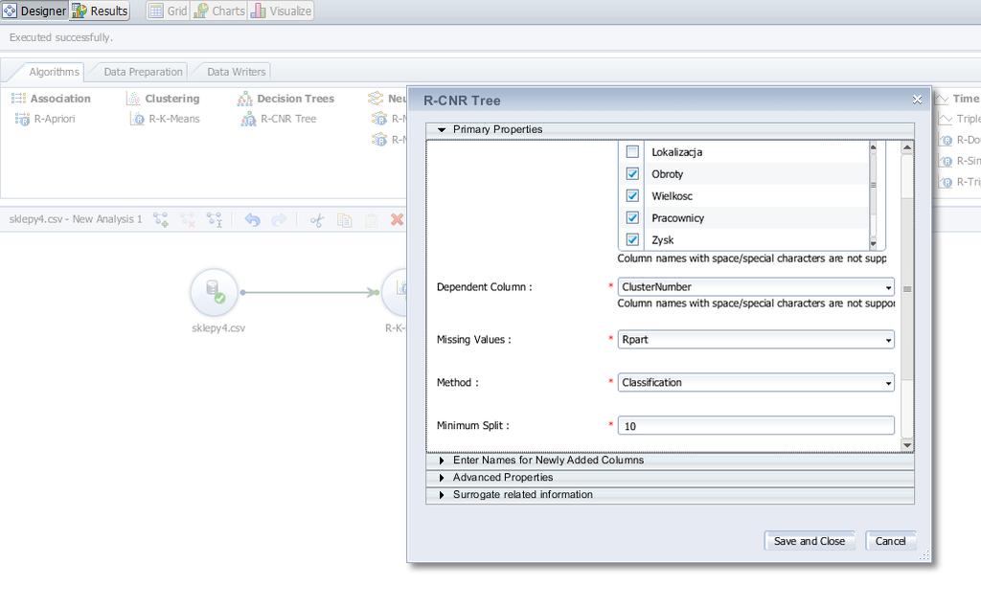Select the Algorithms tab
Screen dimensions: 981x607
click(x=54, y=72)
